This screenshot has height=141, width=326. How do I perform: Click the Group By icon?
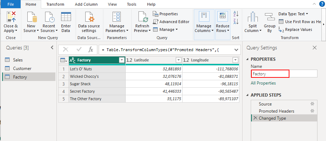270,17
